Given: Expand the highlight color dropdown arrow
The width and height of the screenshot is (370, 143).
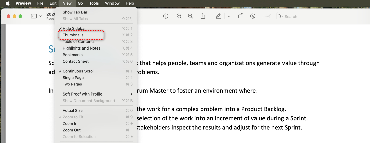Looking at the screenshot, I should tap(229, 16).
